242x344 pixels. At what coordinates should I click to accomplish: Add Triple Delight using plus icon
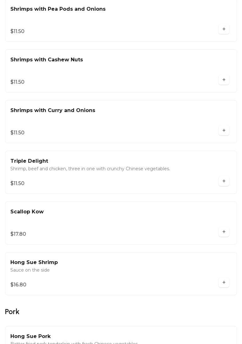click(224, 181)
